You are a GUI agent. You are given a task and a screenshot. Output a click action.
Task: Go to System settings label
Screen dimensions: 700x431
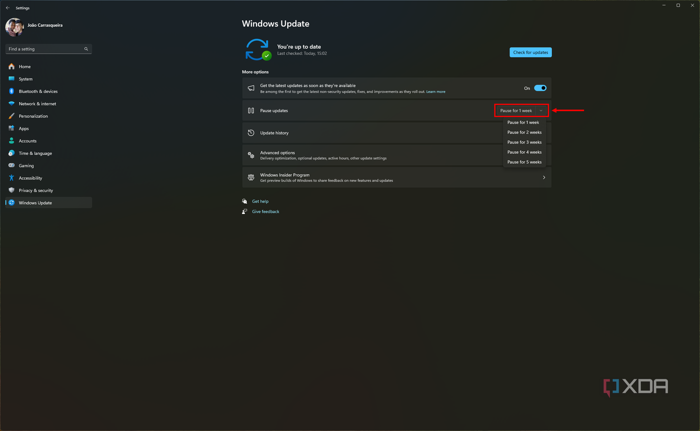pyautogui.click(x=26, y=79)
